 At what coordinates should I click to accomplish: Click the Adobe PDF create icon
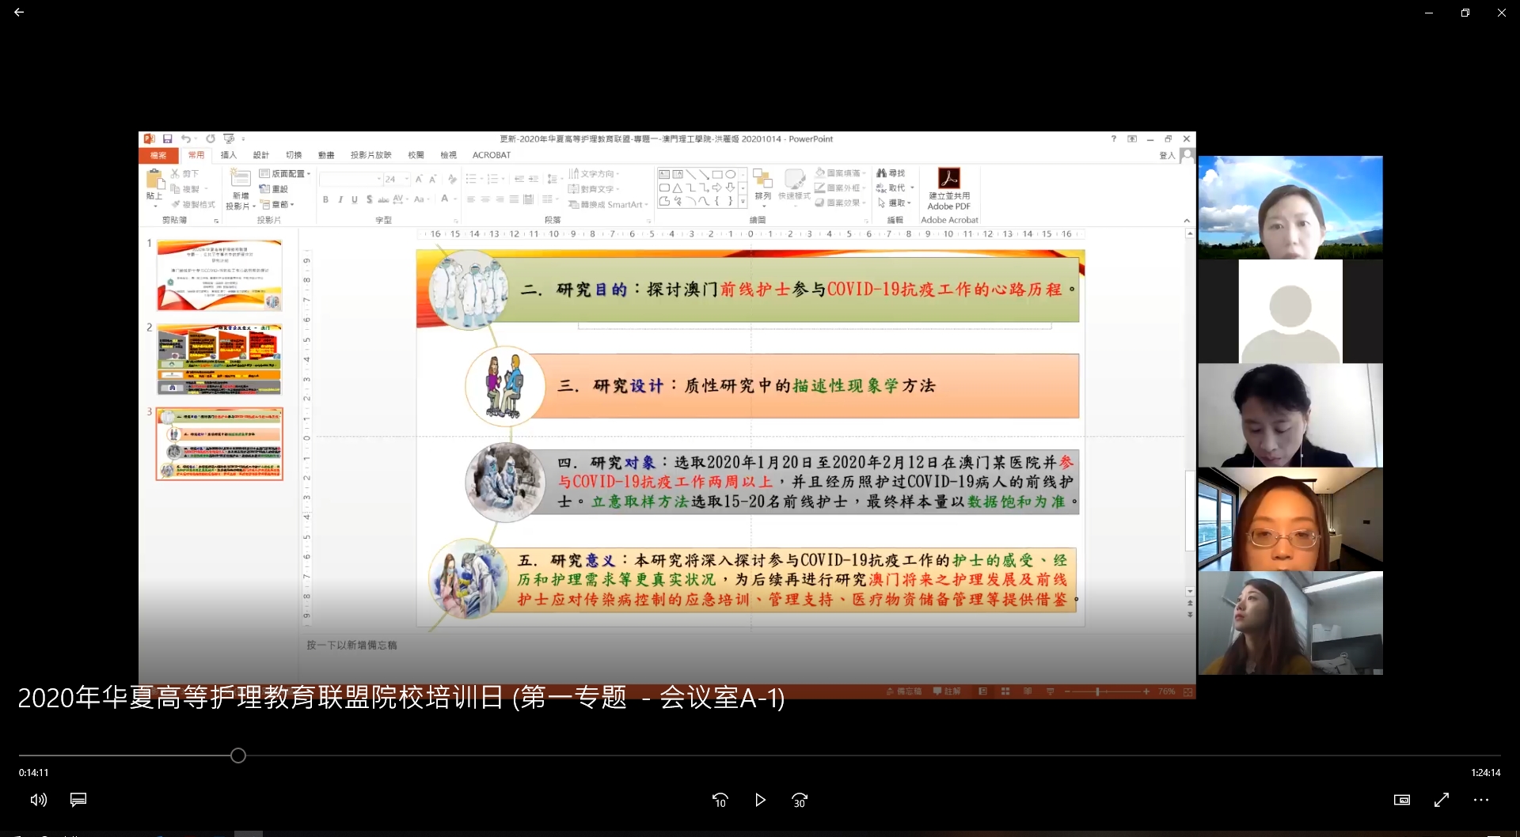pos(948,178)
